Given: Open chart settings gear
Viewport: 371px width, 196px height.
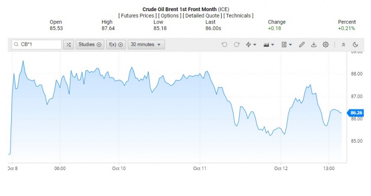Looking at the screenshot, I should point(326,44).
